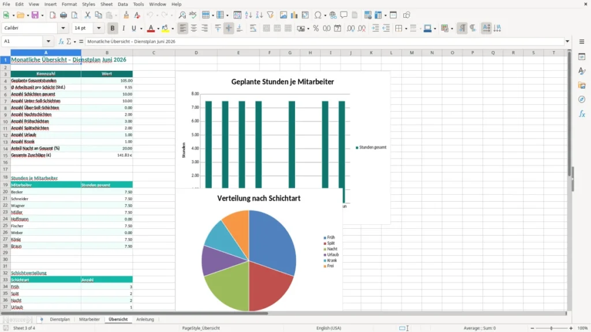Toggle Center Vertically alignment

(229, 28)
